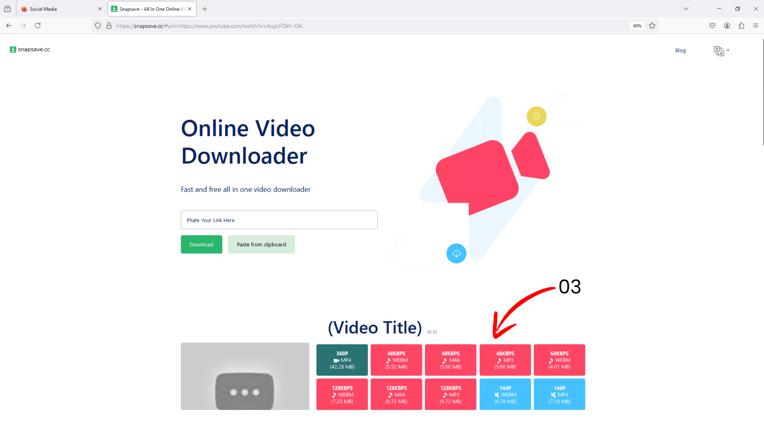
Task: Click the bookmark/save icon in address bar
Action: pyautogui.click(x=652, y=26)
